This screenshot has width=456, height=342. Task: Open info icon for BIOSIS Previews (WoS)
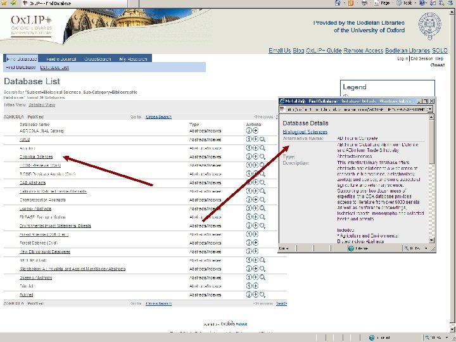click(x=249, y=165)
